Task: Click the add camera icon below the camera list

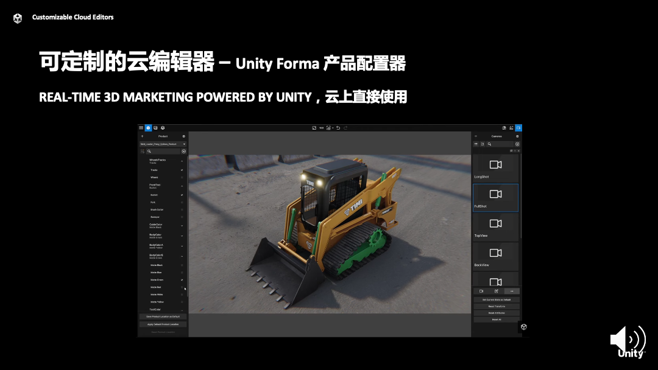Action: pyautogui.click(x=481, y=291)
